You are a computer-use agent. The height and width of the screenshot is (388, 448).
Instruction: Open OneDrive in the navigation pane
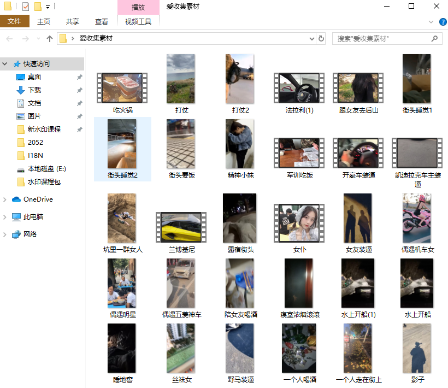tap(38, 199)
